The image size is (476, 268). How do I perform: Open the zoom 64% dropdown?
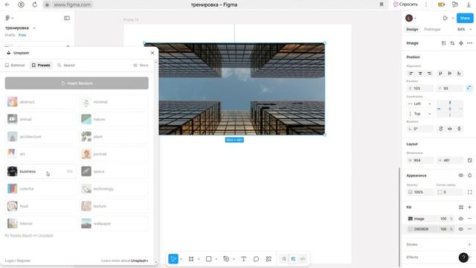[464, 29]
